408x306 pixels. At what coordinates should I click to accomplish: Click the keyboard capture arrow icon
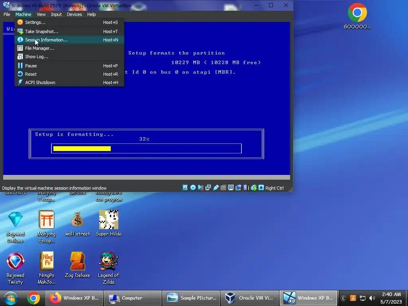pos(261,188)
